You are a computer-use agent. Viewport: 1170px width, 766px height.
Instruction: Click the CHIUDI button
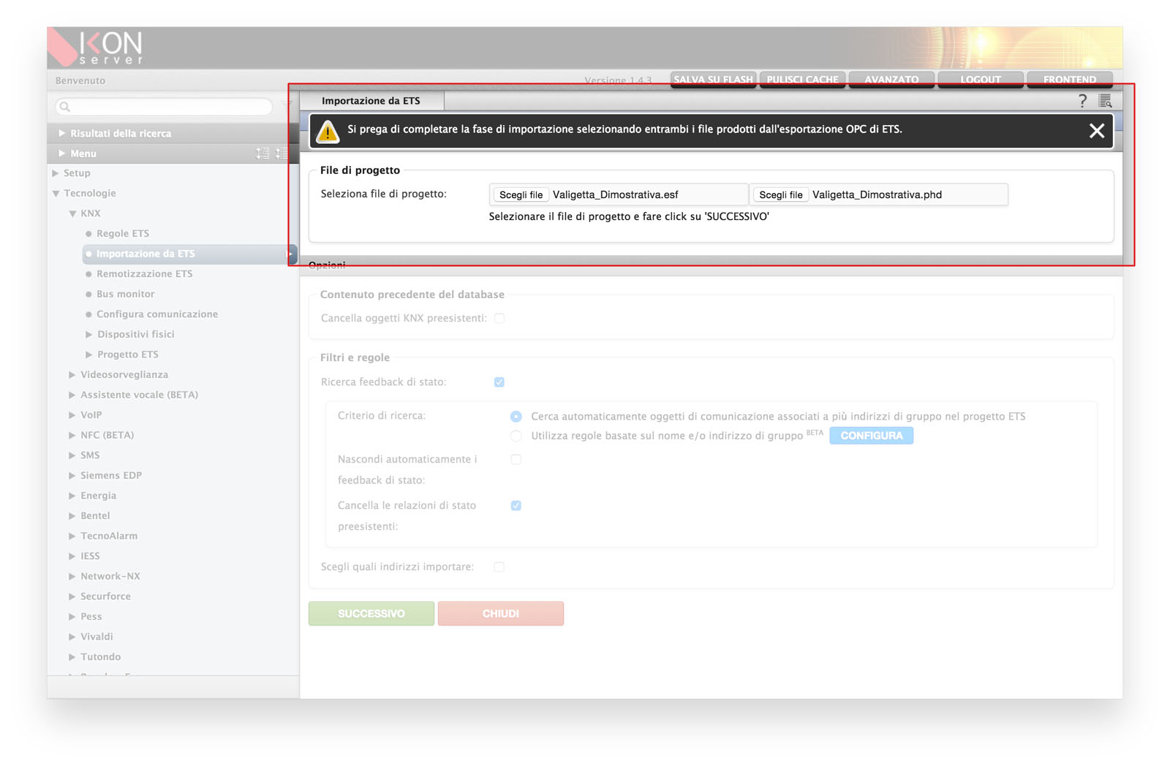click(501, 613)
